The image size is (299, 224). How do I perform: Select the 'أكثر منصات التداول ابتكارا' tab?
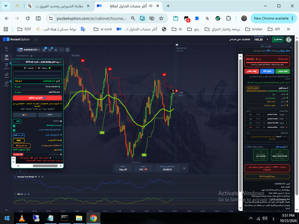(x=129, y=6)
